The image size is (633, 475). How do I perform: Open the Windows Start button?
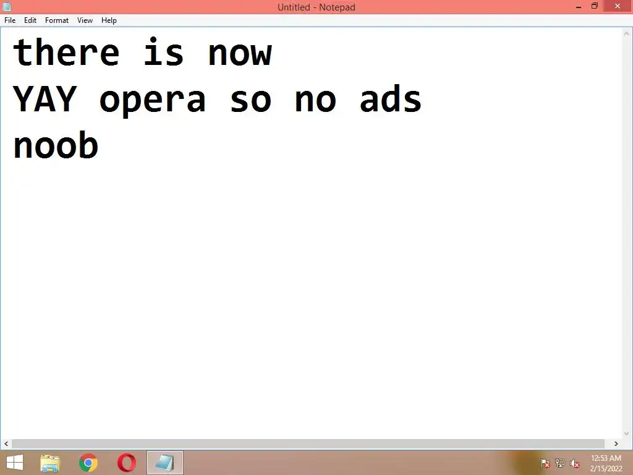pos(15,463)
